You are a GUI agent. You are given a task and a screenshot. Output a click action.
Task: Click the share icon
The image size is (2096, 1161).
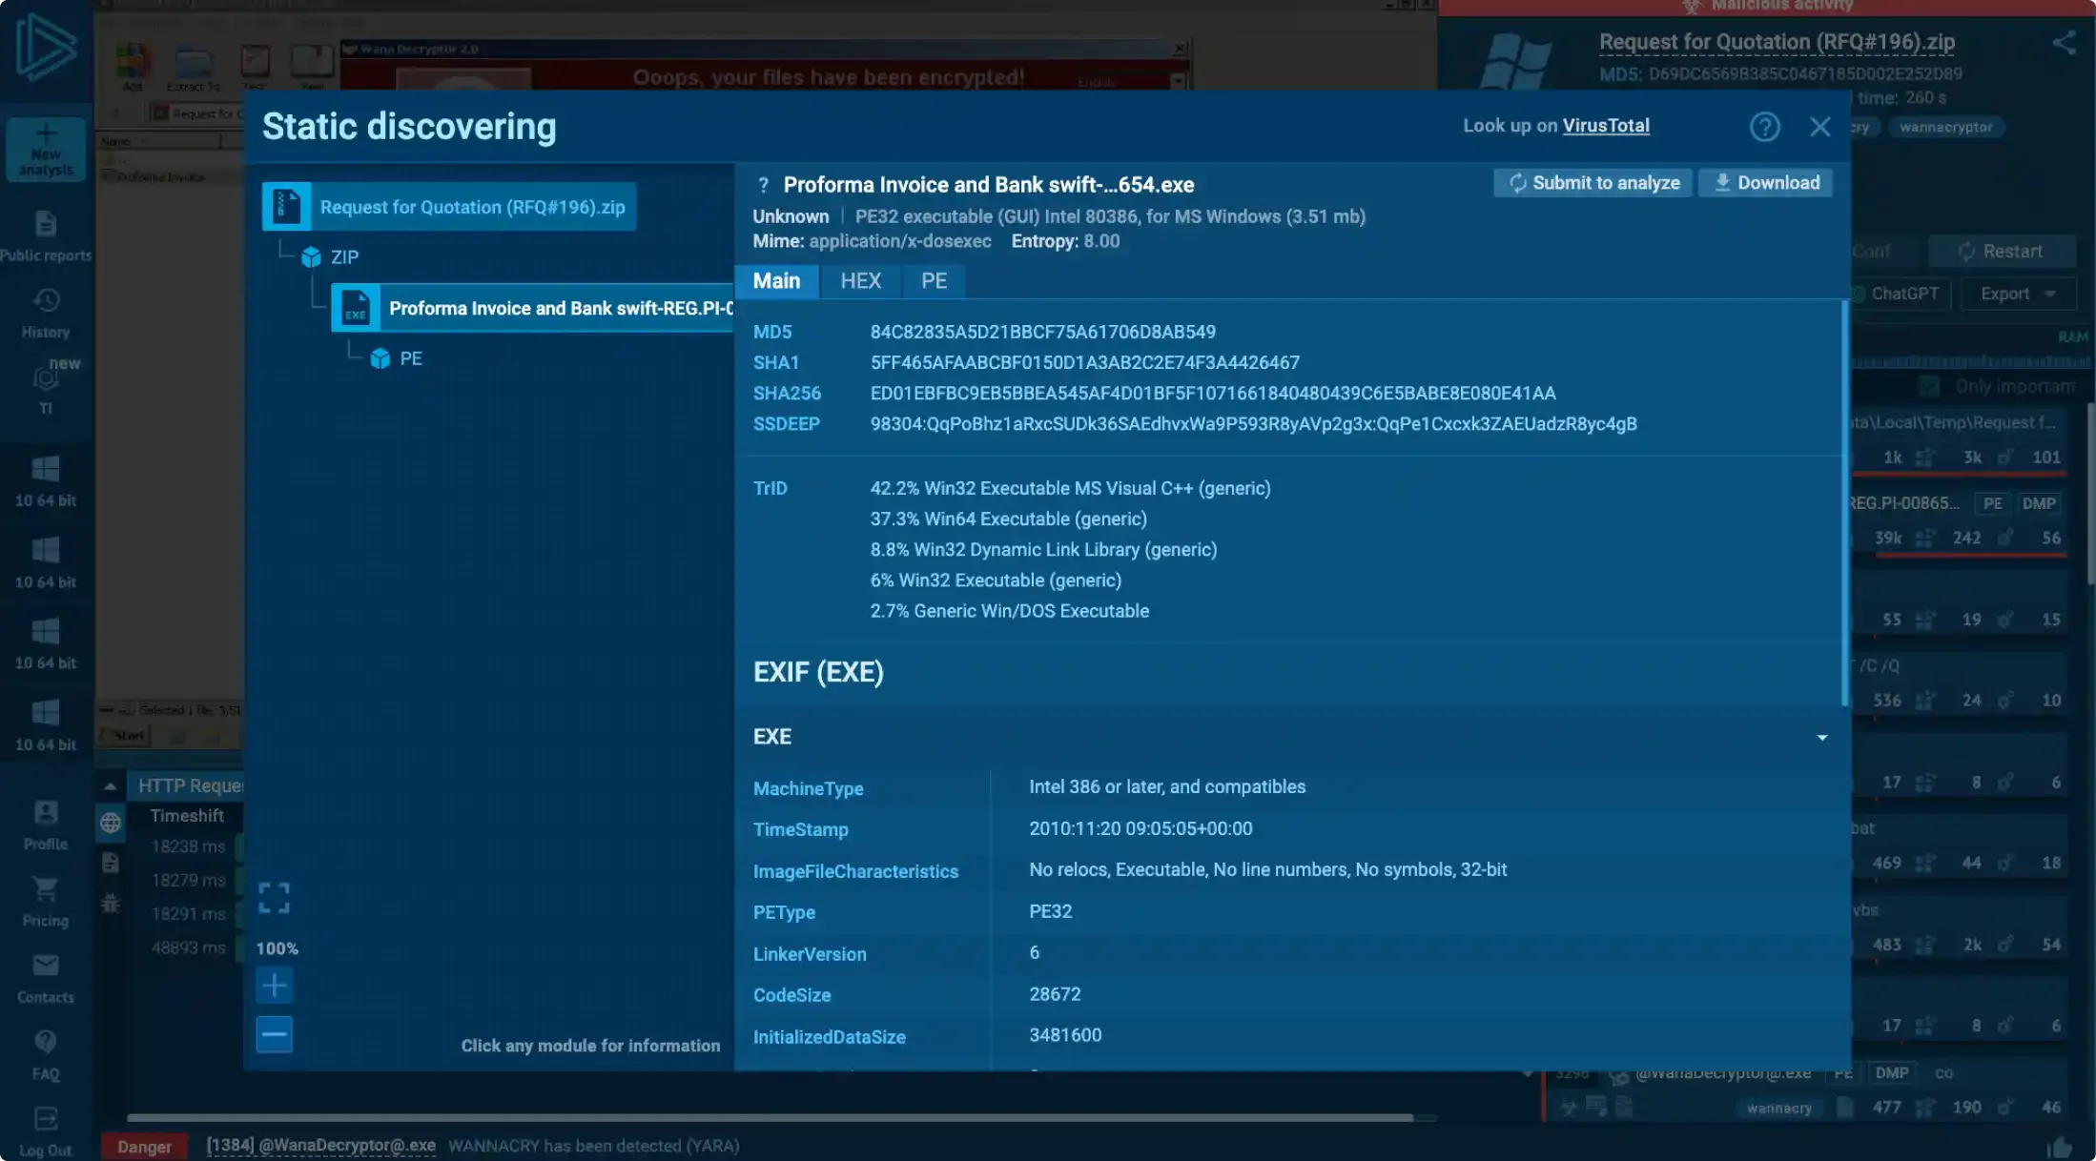tap(2064, 43)
